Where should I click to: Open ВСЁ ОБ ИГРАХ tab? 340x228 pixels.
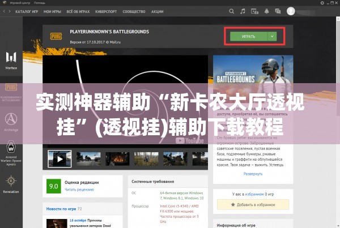click(x=78, y=12)
